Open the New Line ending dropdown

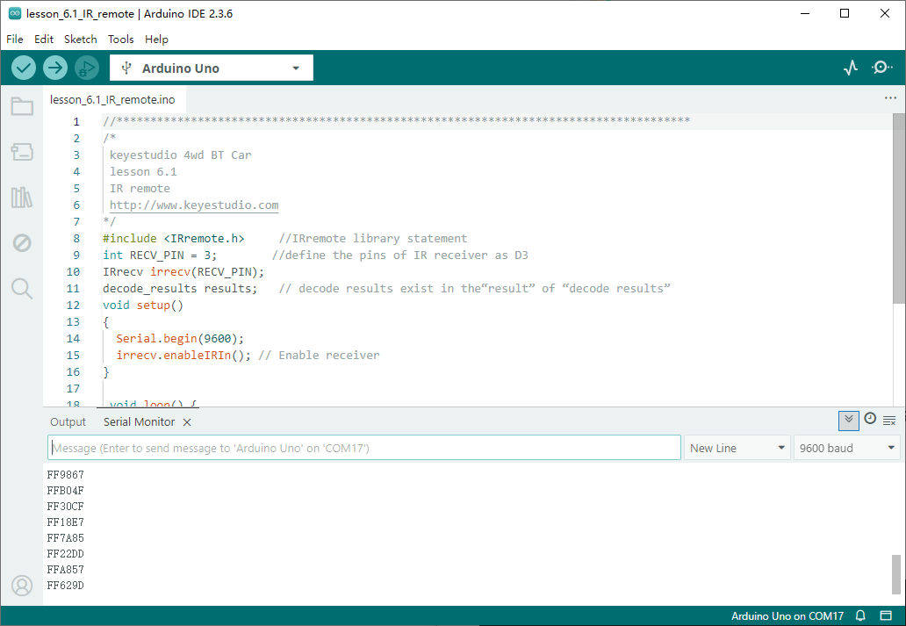click(737, 448)
